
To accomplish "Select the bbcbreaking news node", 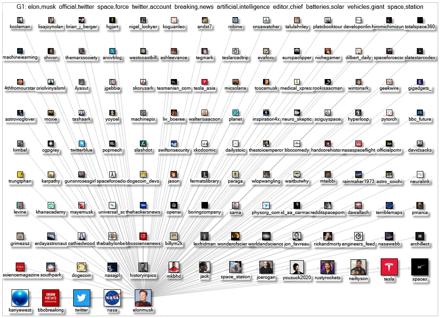I will point(50,298).
